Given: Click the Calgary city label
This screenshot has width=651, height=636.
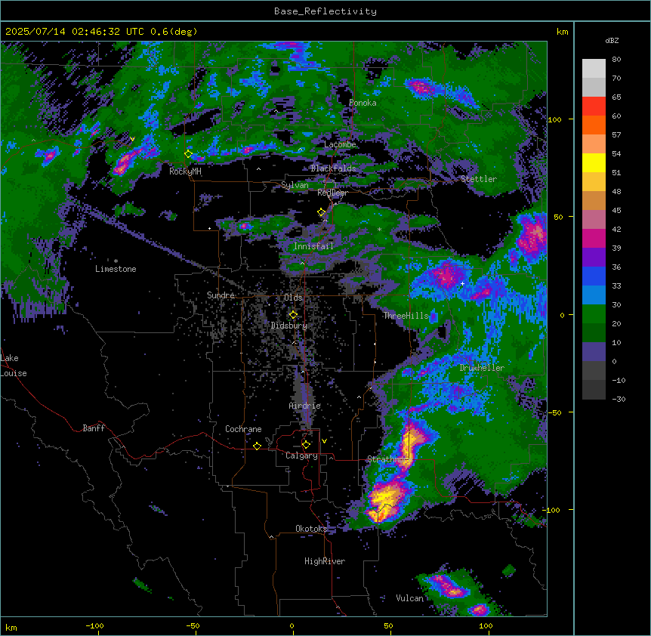Looking at the screenshot, I should tap(301, 455).
